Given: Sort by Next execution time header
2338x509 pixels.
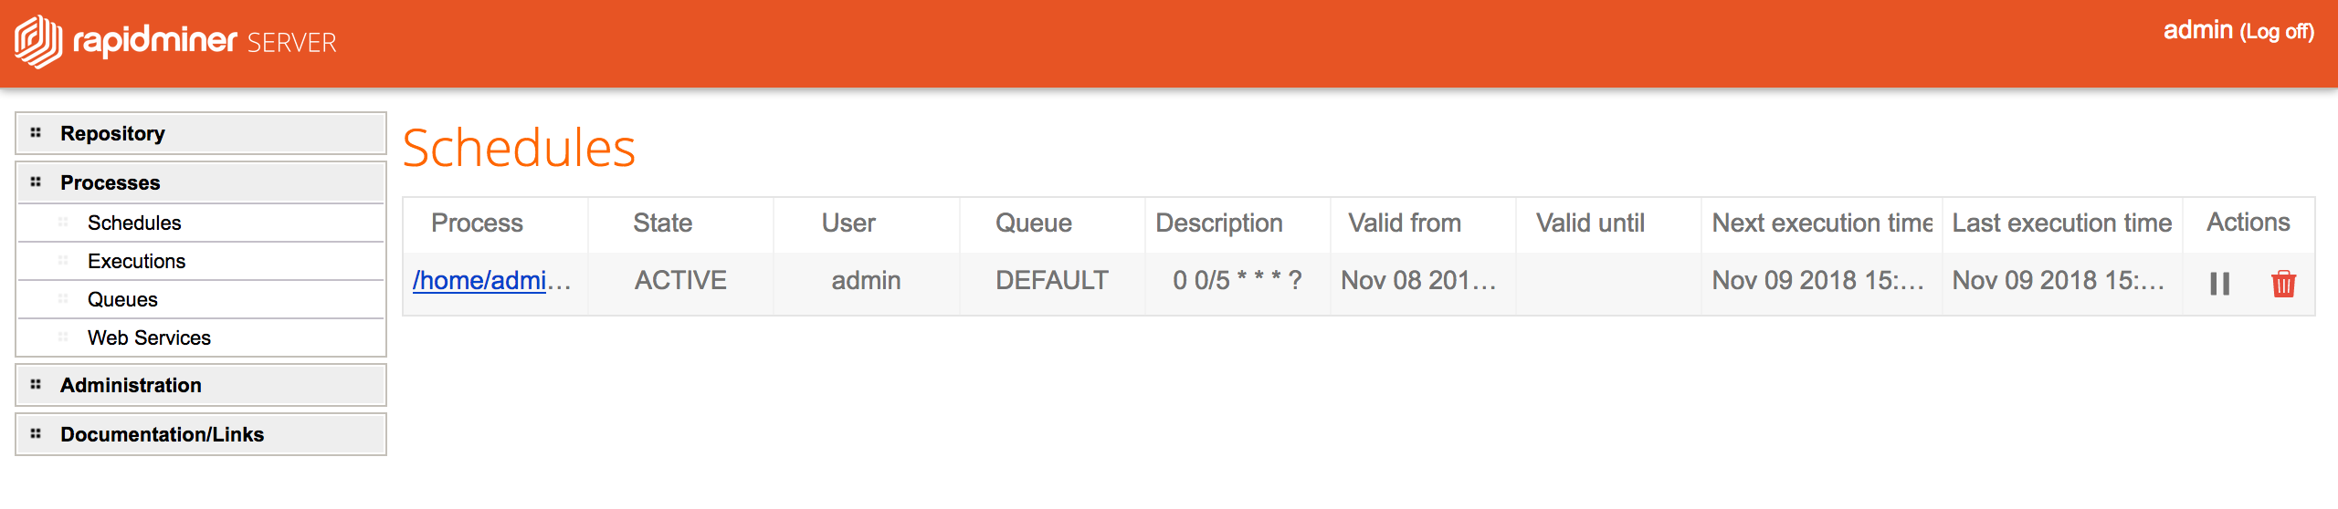Looking at the screenshot, I should (1822, 223).
